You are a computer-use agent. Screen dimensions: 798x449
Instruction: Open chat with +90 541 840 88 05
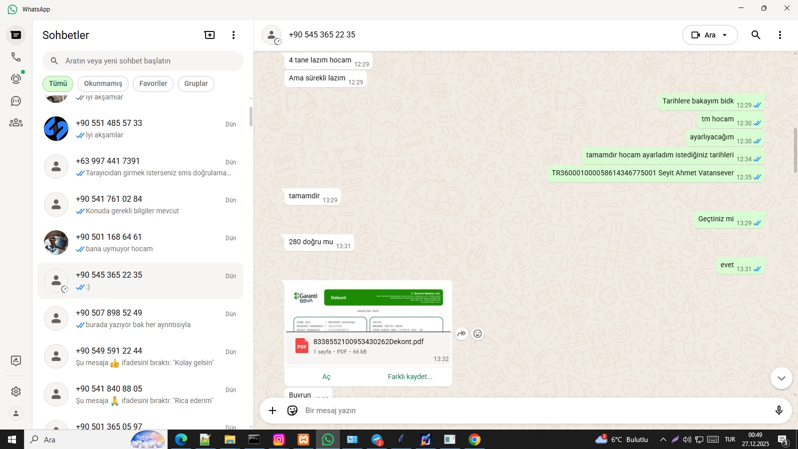140,395
